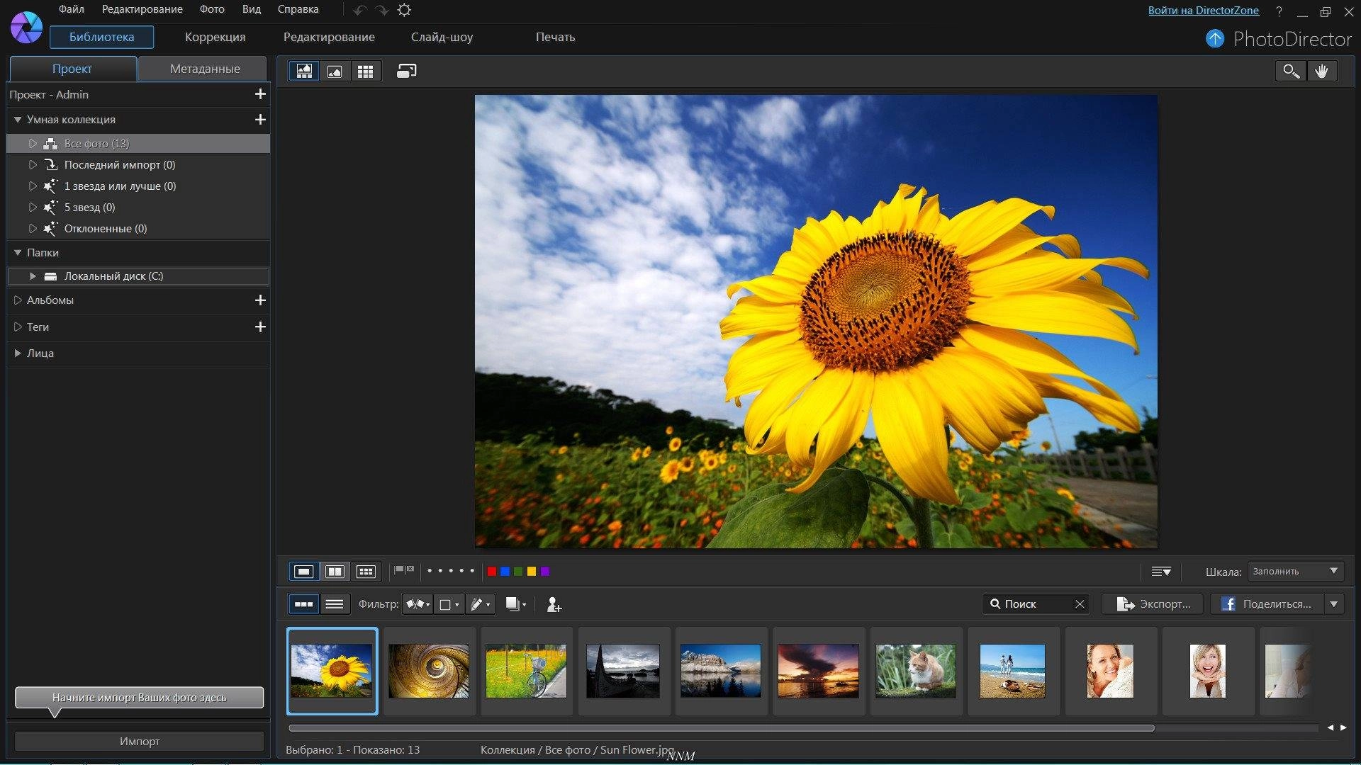Select the spiral staircase thumbnail
Viewport: 1361px width, 765px height.
[x=429, y=671]
